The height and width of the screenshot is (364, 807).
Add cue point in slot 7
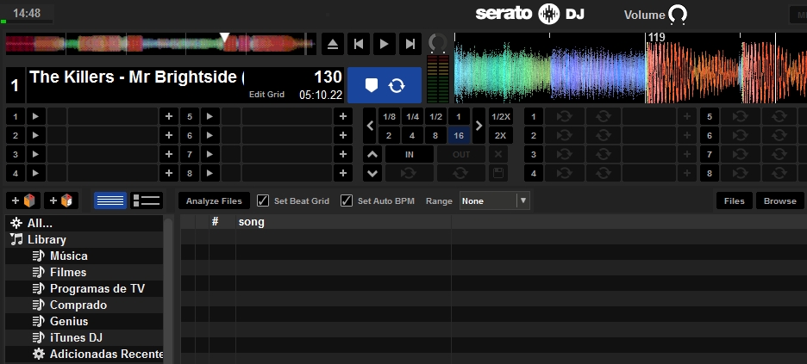pyautogui.click(x=343, y=154)
